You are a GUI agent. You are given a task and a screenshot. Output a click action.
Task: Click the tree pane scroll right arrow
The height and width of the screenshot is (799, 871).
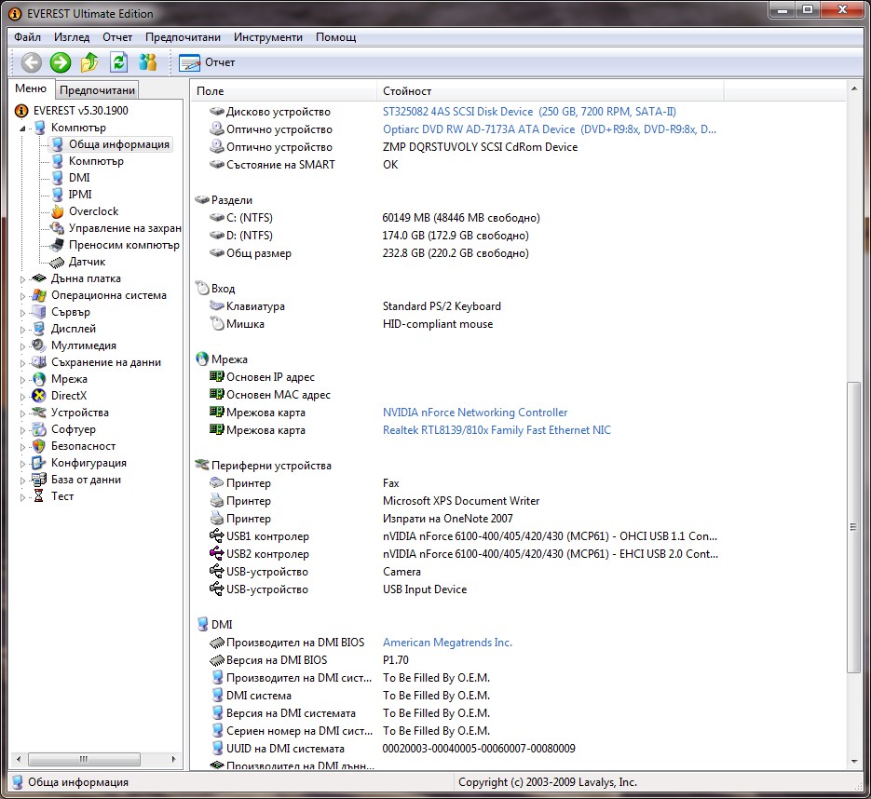tap(174, 759)
